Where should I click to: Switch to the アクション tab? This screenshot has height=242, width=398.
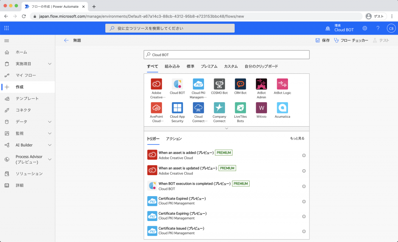coord(174,139)
